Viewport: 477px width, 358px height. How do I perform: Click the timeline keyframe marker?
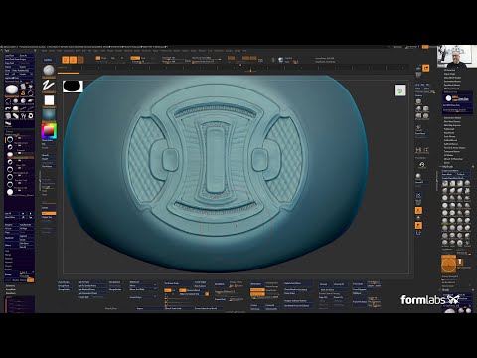coord(250,70)
